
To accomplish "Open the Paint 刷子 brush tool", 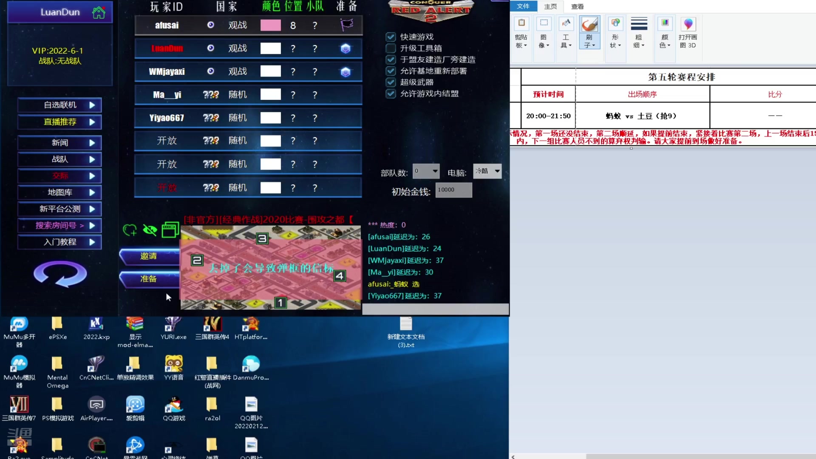I will [589, 33].
